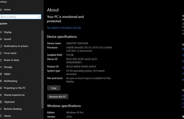Click the Home icon in sidebar
Viewport: 184px width, 119px height.
click(x=1, y=10)
